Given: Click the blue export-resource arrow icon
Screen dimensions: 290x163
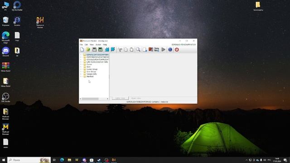Looking at the screenshot, I should point(113,49).
